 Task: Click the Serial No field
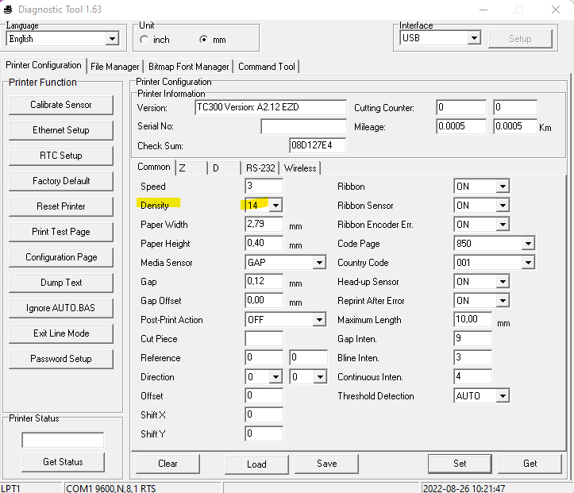(303, 126)
